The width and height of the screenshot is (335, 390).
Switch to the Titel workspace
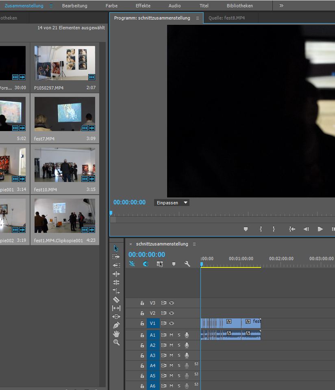pyautogui.click(x=204, y=6)
